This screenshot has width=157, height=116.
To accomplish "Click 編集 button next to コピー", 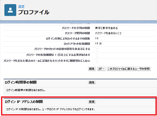I will click(x=92, y=69).
